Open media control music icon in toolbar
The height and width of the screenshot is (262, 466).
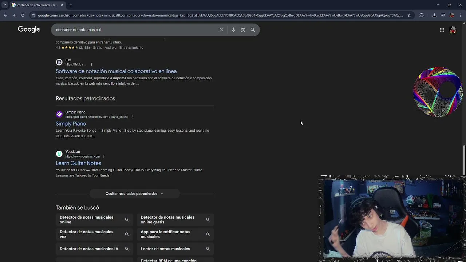443,15
